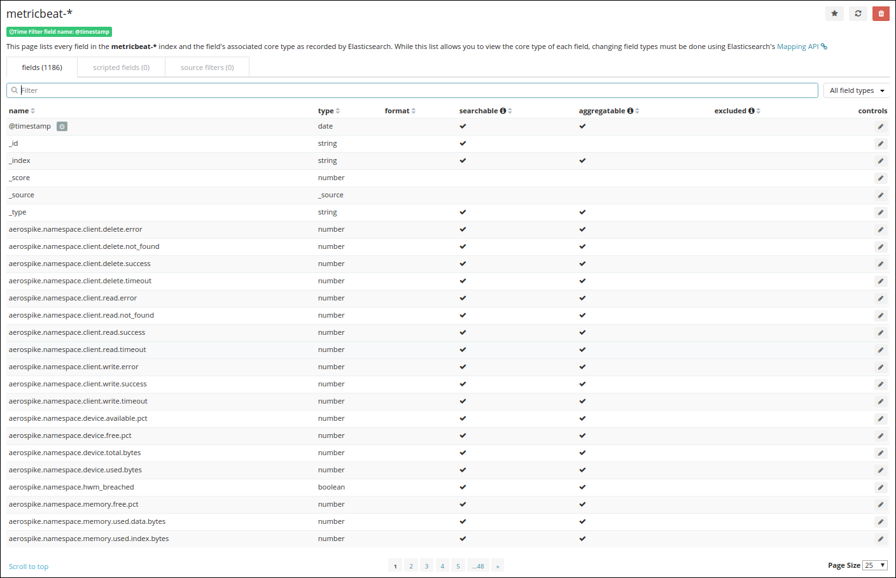
Task: Edit the @timestamp field
Action: [x=881, y=127]
